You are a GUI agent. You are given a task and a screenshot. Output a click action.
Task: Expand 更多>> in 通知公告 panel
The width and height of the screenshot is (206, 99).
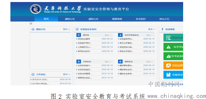pyautogui.click(x=67, y=29)
